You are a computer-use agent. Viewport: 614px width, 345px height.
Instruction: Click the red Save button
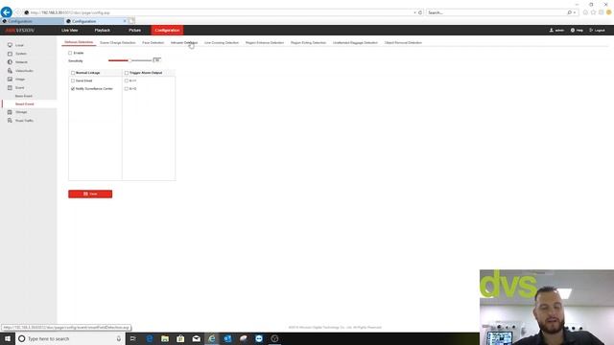point(90,194)
